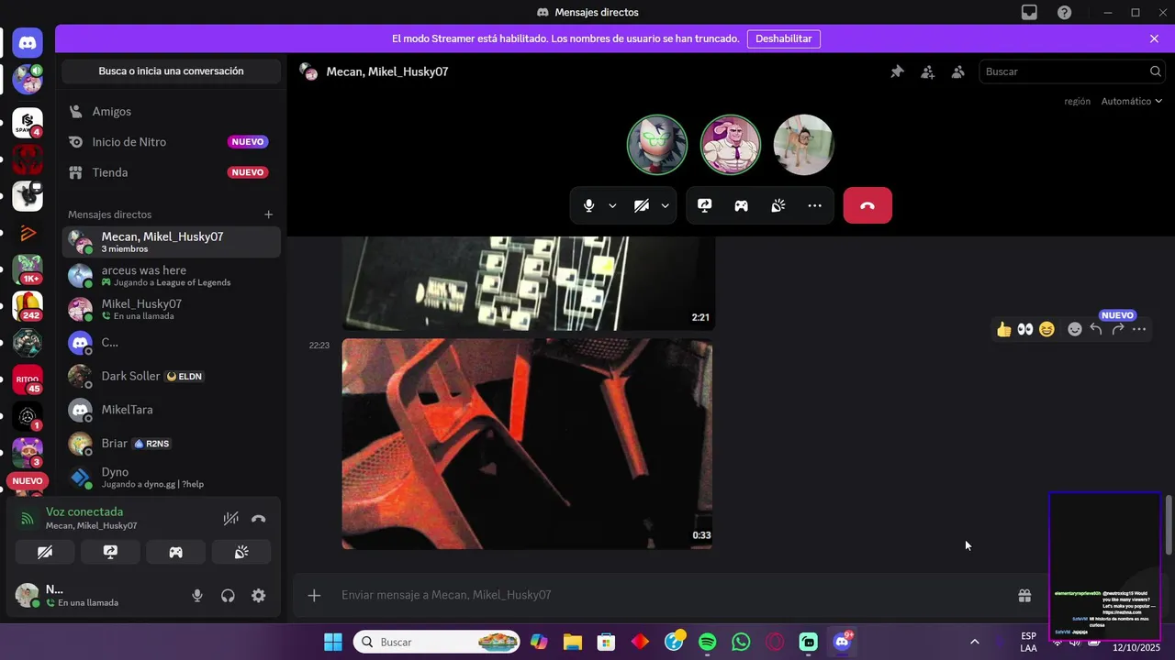Open WhatsApp from the taskbar
The image size is (1175, 660).
(741, 642)
